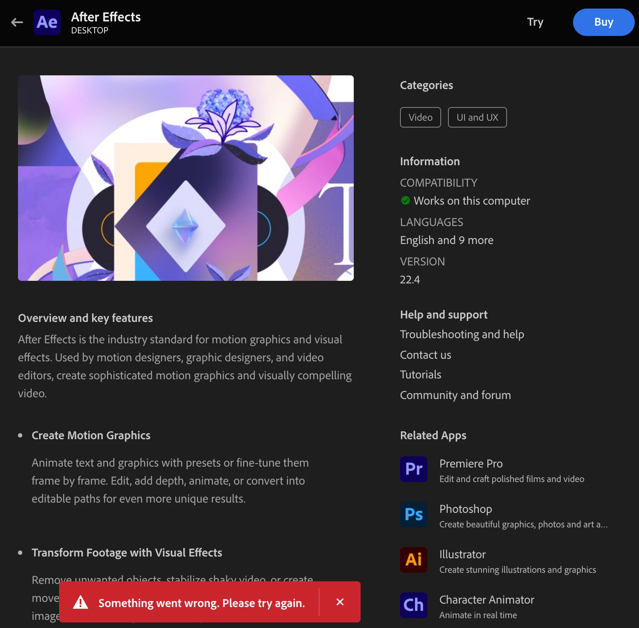Click 'English and 9 more' languages text
Viewport: 639px width, 628px height.
447,240
